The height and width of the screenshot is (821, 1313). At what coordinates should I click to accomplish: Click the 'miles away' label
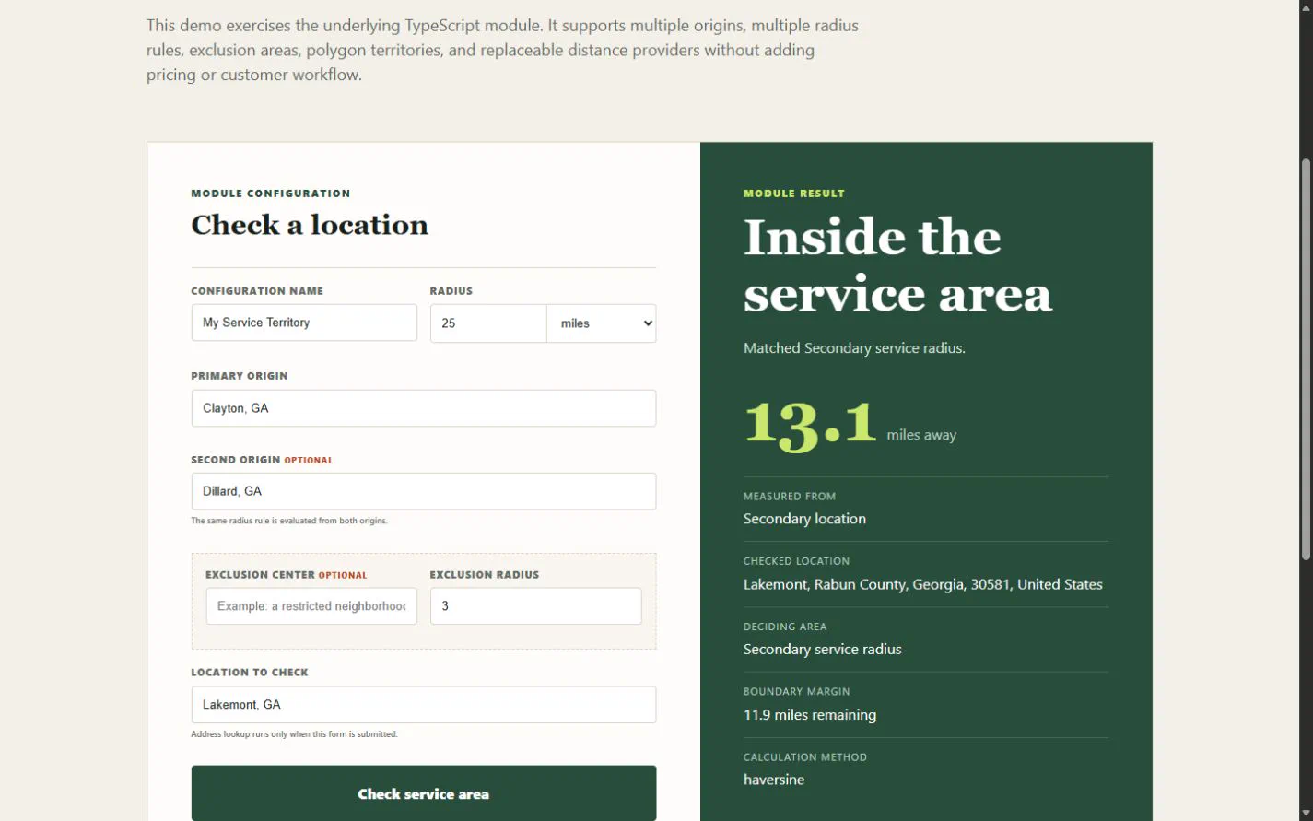pyautogui.click(x=921, y=435)
